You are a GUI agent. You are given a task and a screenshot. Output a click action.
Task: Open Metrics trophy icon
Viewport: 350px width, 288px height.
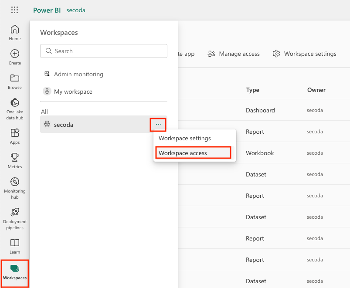(15, 160)
